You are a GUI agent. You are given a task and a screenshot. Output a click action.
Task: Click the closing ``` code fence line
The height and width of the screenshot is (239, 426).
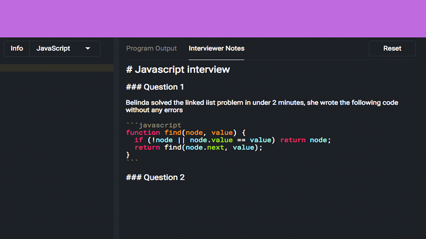[x=132, y=163]
